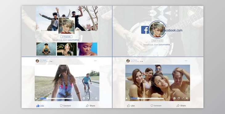Click the beach selfie video frame

(157, 83)
